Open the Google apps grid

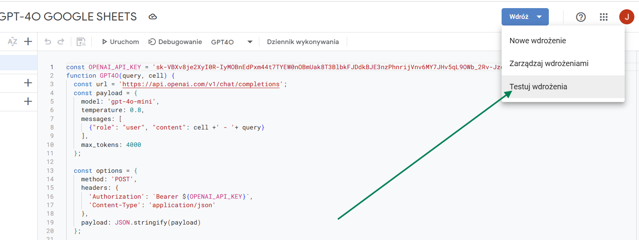coord(603,17)
